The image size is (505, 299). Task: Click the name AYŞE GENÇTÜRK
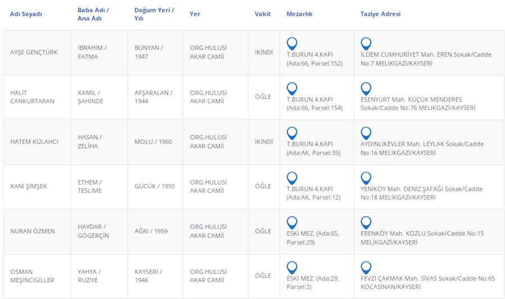click(x=34, y=52)
